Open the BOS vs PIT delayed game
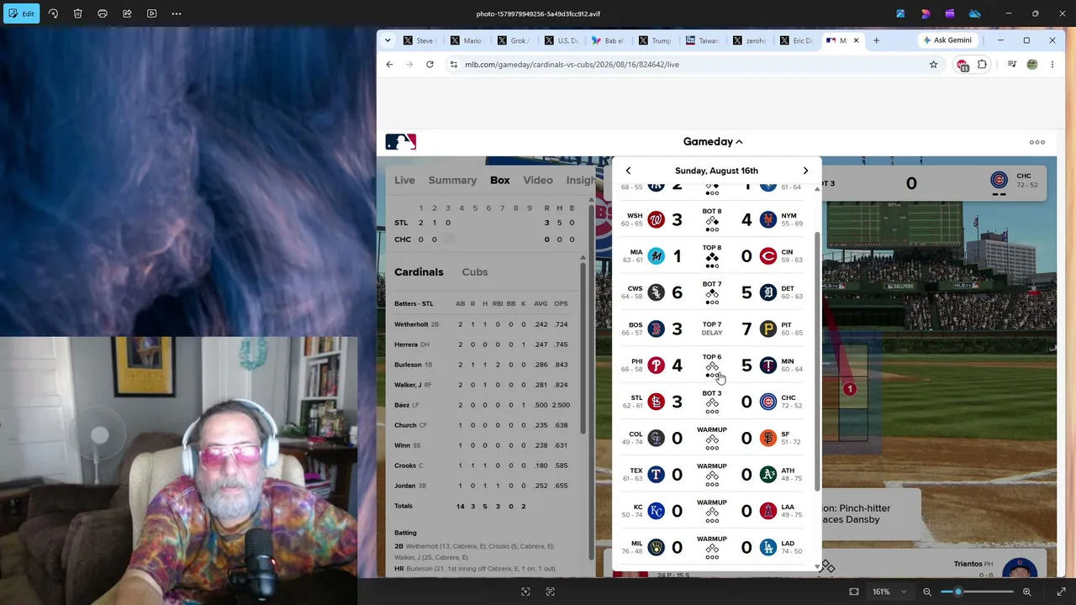This screenshot has height=605, width=1076. 712,329
